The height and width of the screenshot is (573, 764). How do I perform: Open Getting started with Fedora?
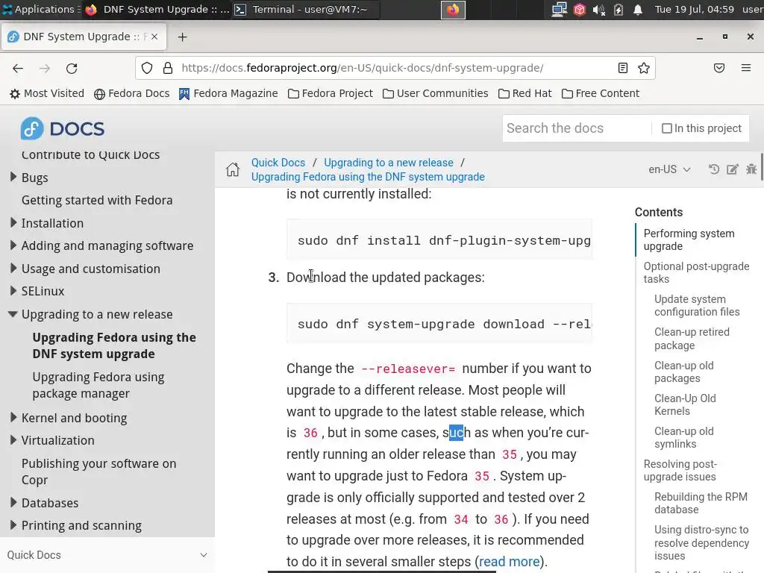pos(97,200)
